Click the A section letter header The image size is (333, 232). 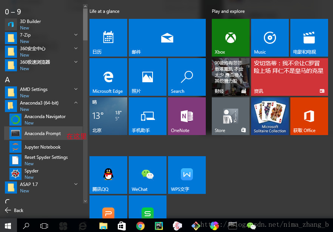point(7,80)
